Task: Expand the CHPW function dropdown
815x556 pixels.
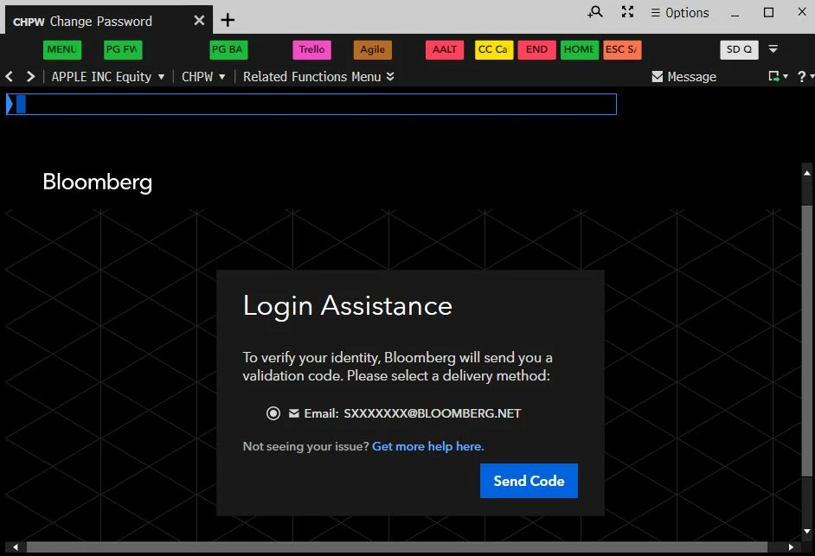Action: (x=203, y=76)
